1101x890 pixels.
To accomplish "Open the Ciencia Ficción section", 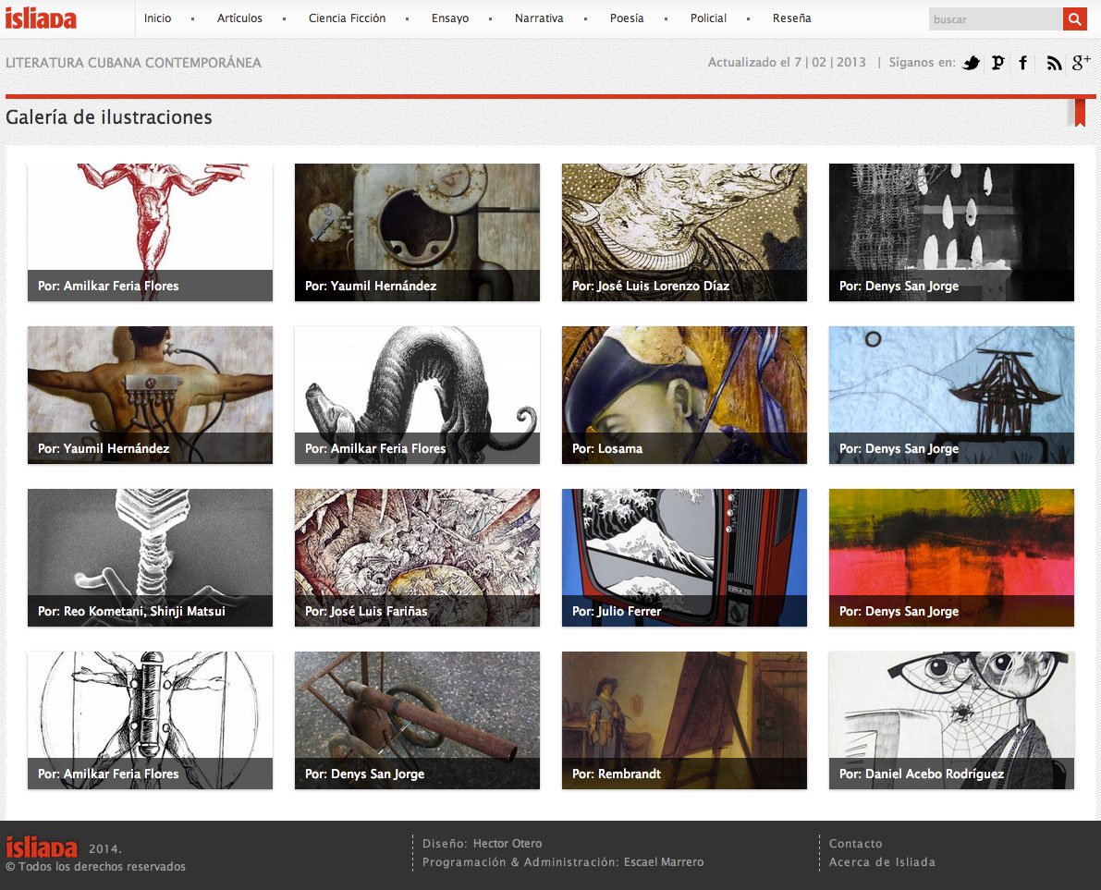I will click(x=347, y=18).
